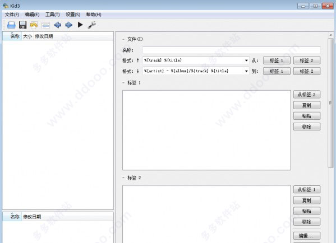The width and height of the screenshot is (336, 243).
Task: Open the 工具(T) menu
Action: click(x=53, y=15)
